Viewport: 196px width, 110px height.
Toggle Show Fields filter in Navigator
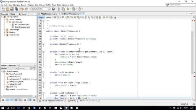7,100
